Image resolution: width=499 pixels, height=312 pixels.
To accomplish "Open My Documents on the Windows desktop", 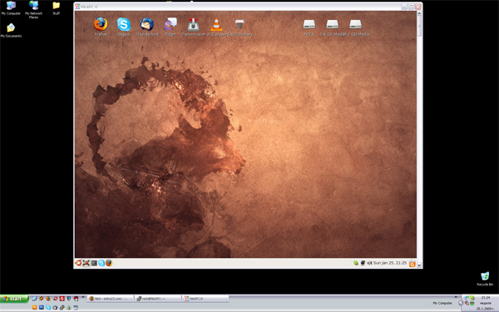I will pyautogui.click(x=11, y=30).
